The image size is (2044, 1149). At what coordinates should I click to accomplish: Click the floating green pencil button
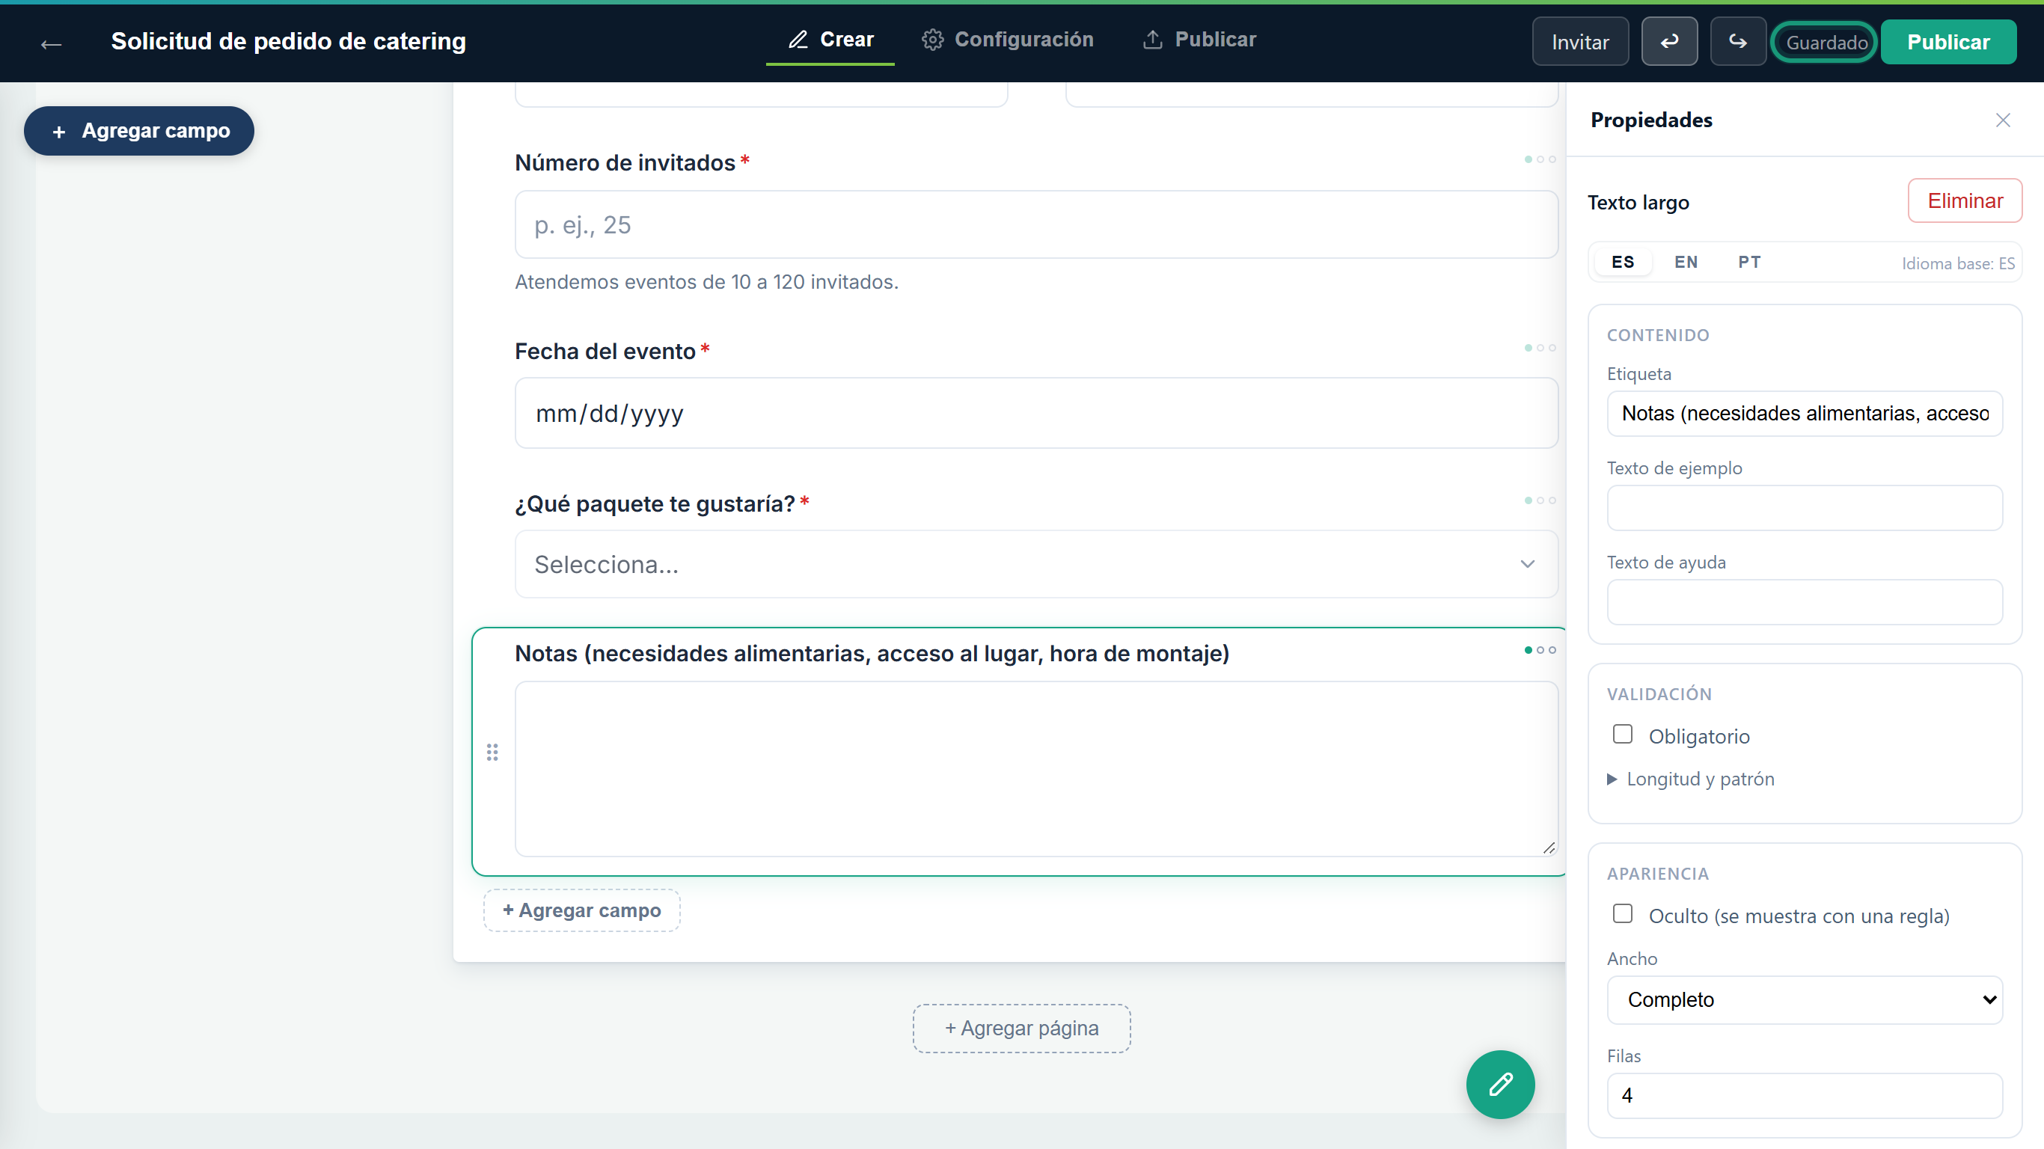(1499, 1084)
